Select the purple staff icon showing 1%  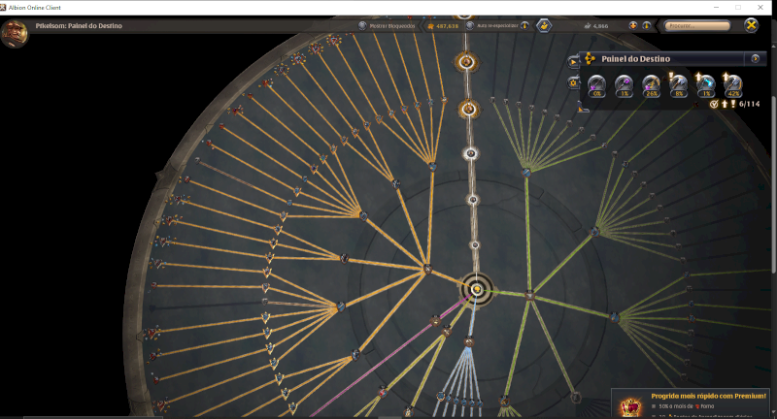point(624,85)
